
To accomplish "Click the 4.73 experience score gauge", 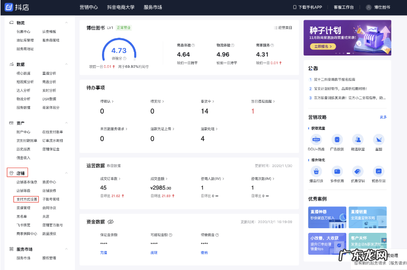I will pyautogui.click(x=119, y=50).
